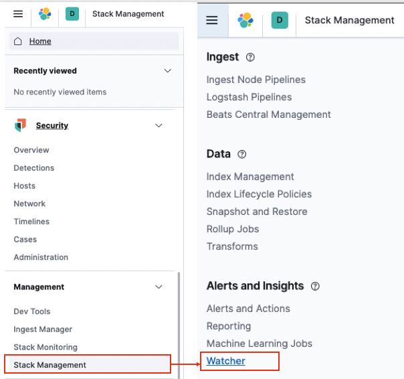Viewport: 404px width, 379px height.
Task: Open the D space avatar in left panel
Action: pyautogui.click(x=72, y=13)
